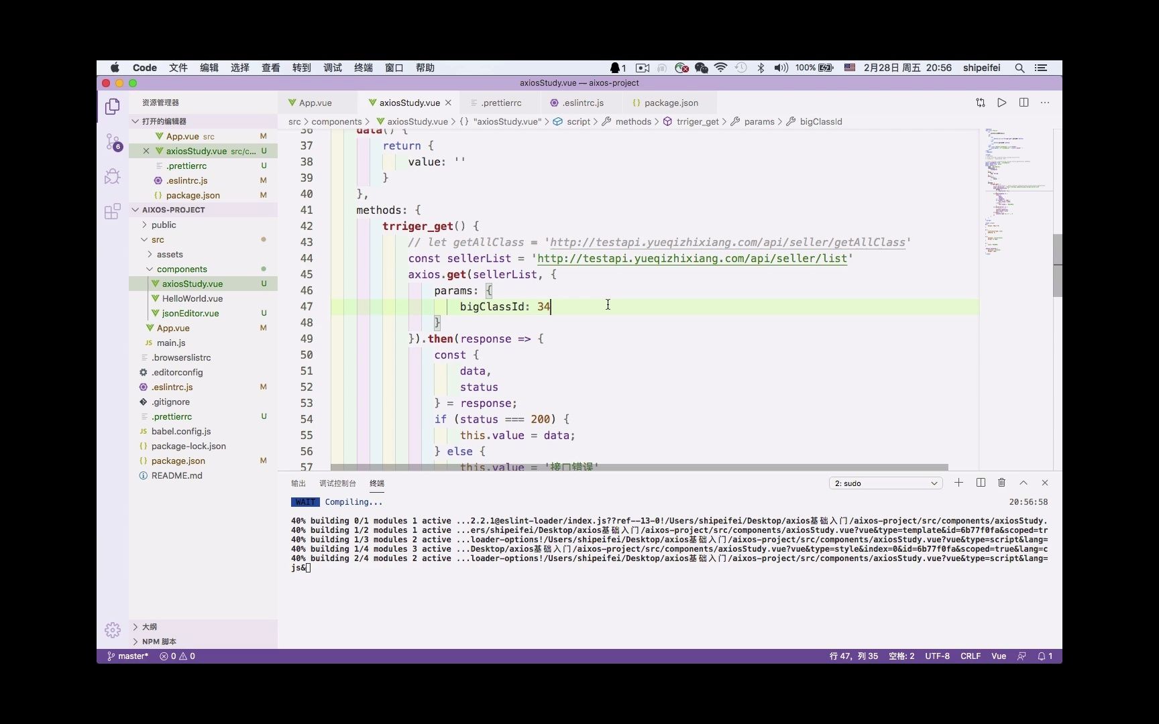The image size is (1159, 724).
Task: Click master branch in status bar
Action: [x=128, y=656]
